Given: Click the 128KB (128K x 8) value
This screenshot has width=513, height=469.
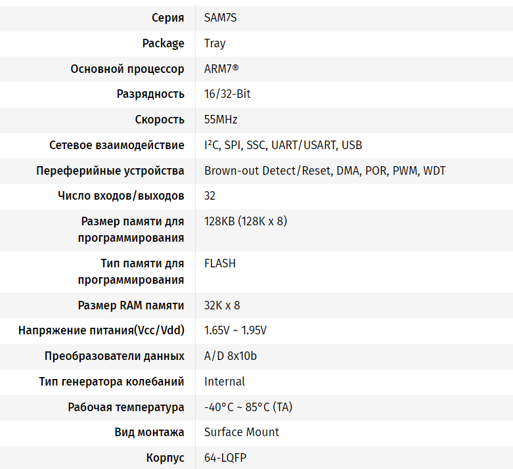Looking at the screenshot, I should (x=246, y=221).
